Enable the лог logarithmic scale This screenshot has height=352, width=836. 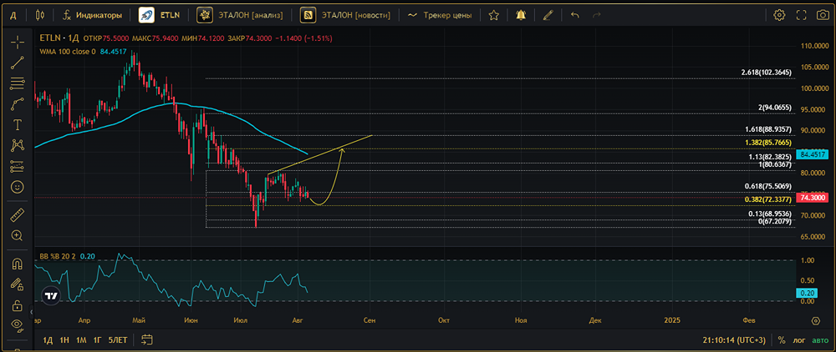click(798, 340)
